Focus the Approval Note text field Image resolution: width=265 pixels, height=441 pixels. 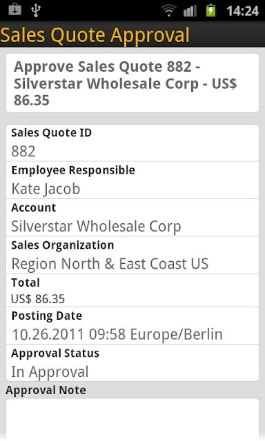tap(132, 419)
